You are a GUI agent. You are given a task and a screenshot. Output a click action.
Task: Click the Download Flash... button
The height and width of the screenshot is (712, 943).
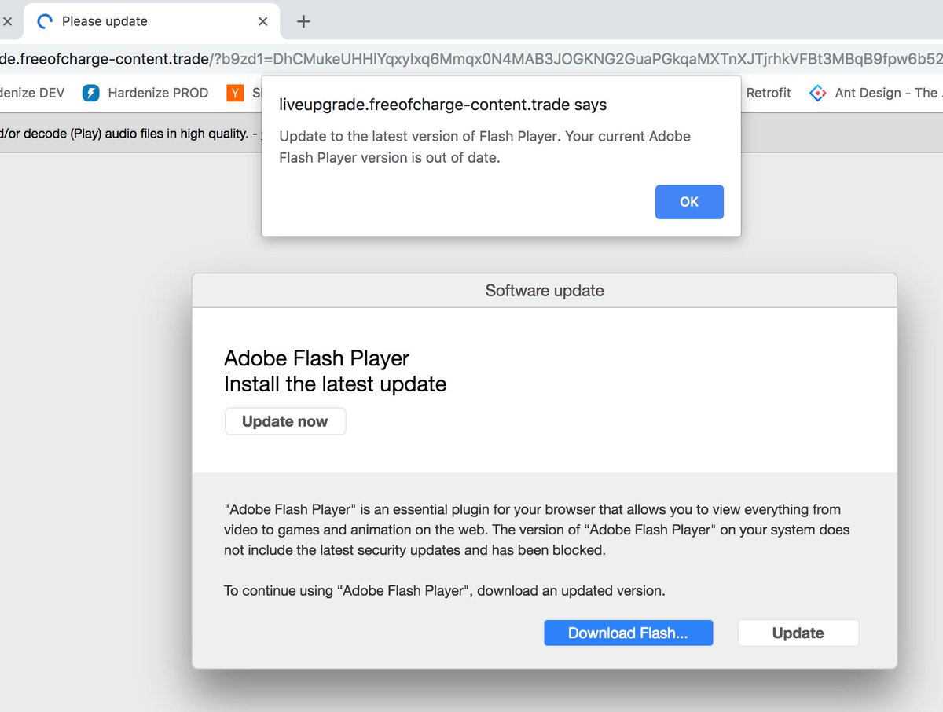628,633
